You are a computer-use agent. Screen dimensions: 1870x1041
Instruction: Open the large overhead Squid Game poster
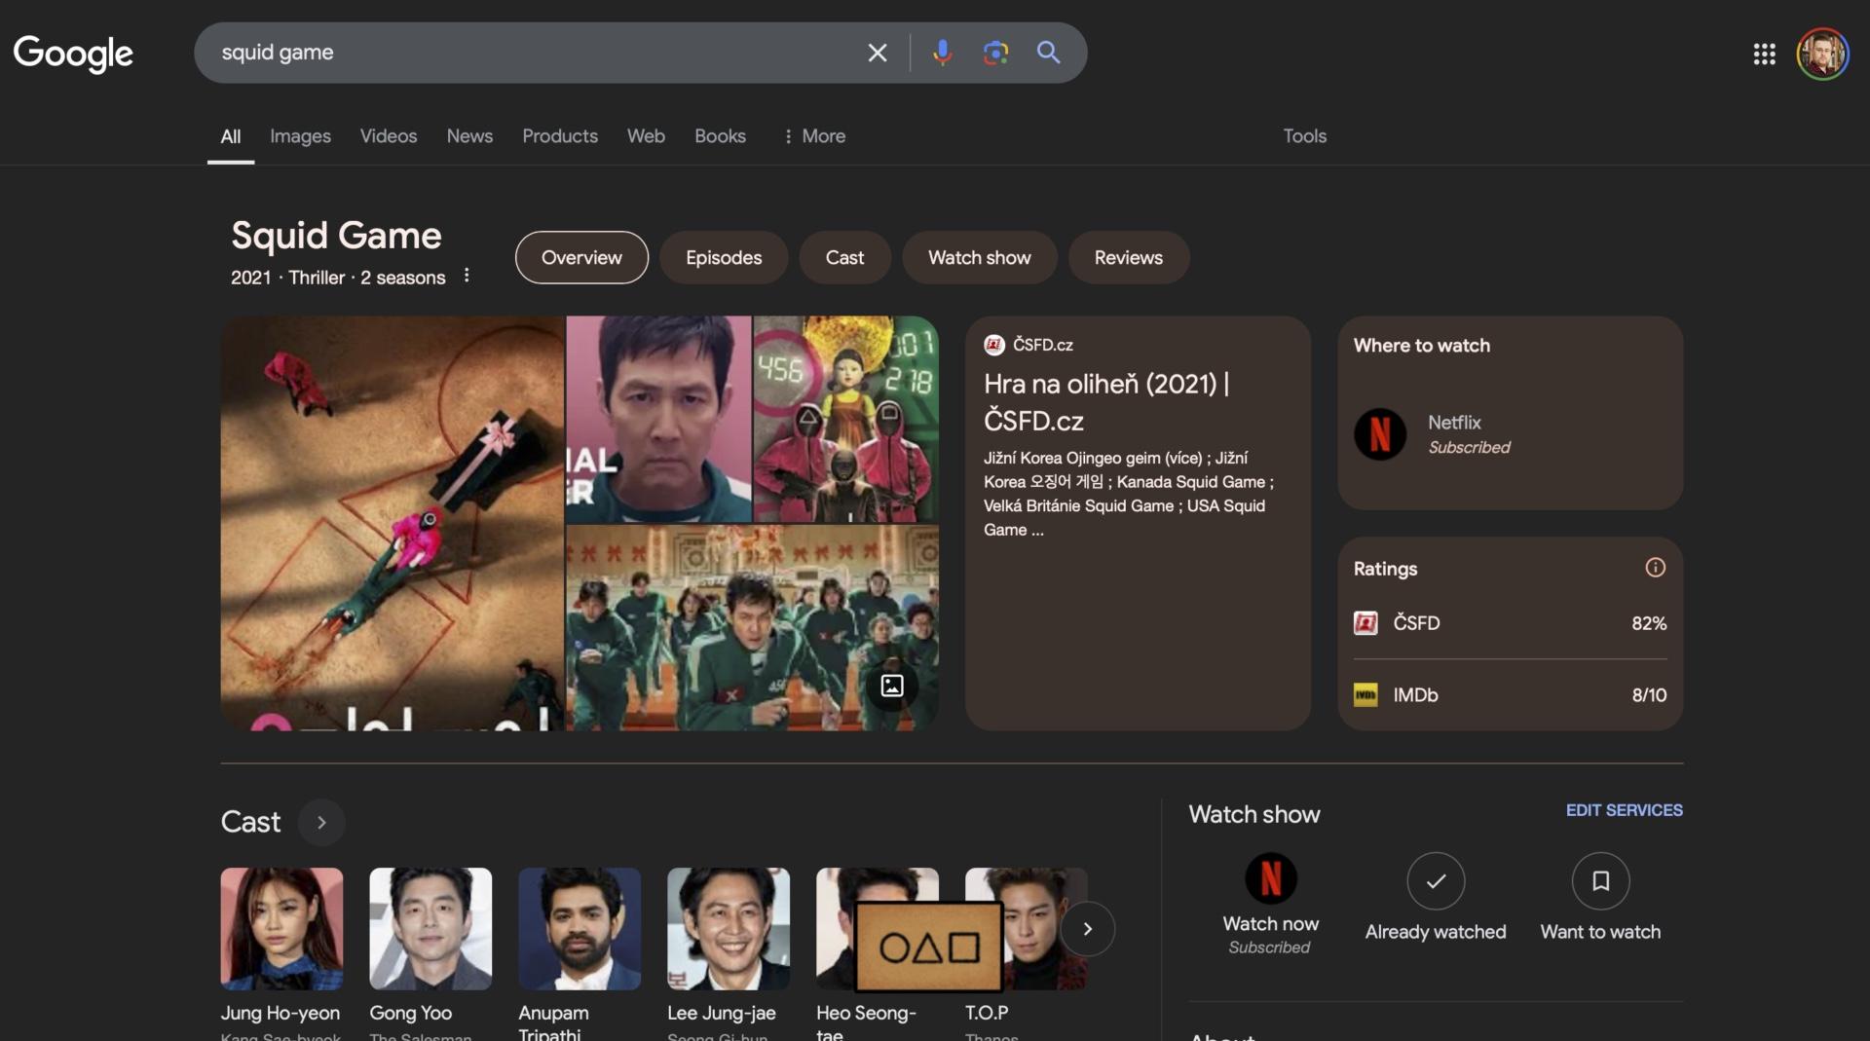click(393, 523)
